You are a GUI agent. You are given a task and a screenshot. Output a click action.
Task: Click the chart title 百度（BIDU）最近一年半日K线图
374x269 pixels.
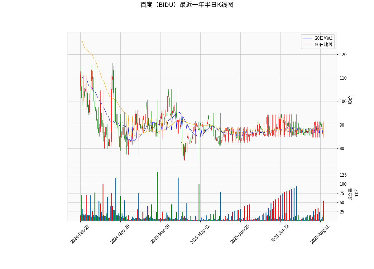[x=187, y=5]
